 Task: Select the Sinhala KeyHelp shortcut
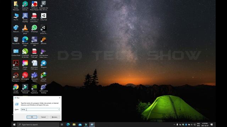click(25, 18)
